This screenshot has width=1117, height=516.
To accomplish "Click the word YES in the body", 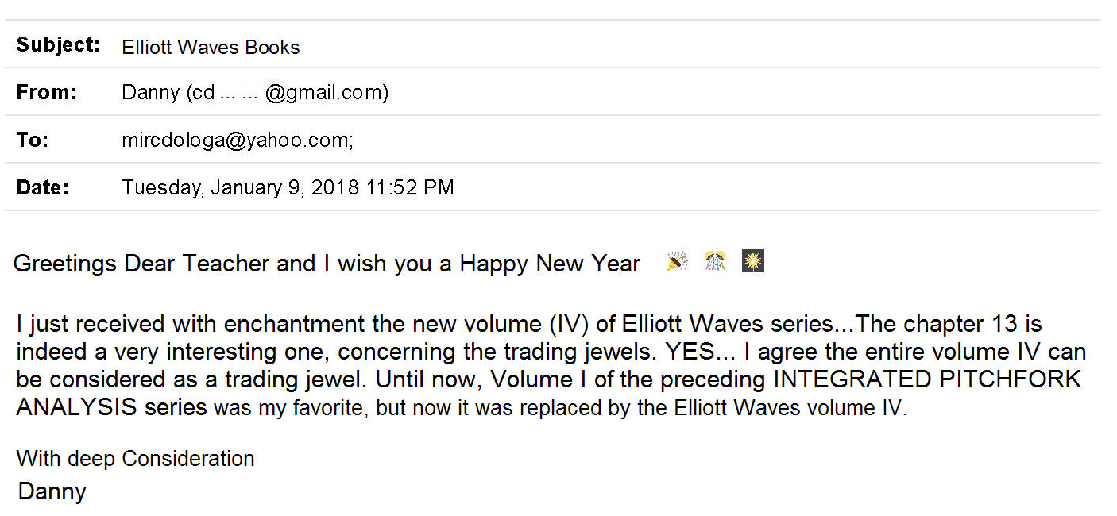I will 690,352.
